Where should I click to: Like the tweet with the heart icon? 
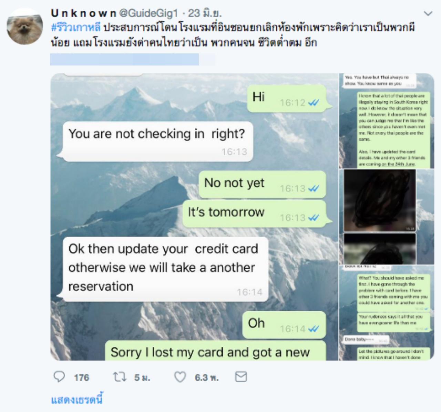pos(180,377)
